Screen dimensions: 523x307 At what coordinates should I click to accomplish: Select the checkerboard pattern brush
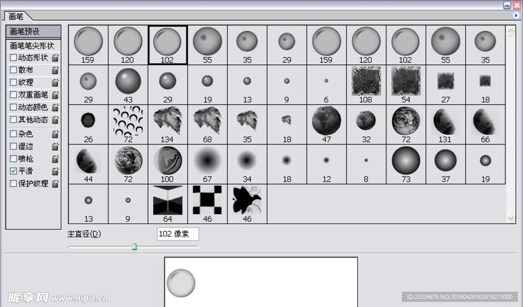tap(207, 203)
